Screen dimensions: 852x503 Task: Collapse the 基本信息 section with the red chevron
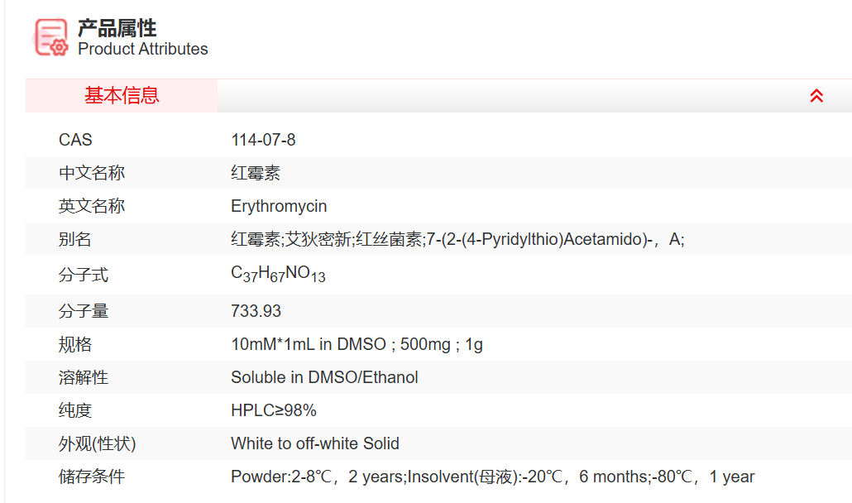point(816,96)
